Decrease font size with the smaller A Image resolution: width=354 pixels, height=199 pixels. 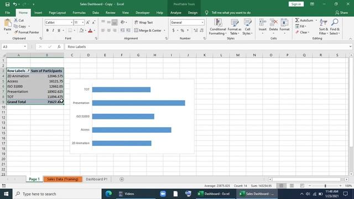point(93,22)
